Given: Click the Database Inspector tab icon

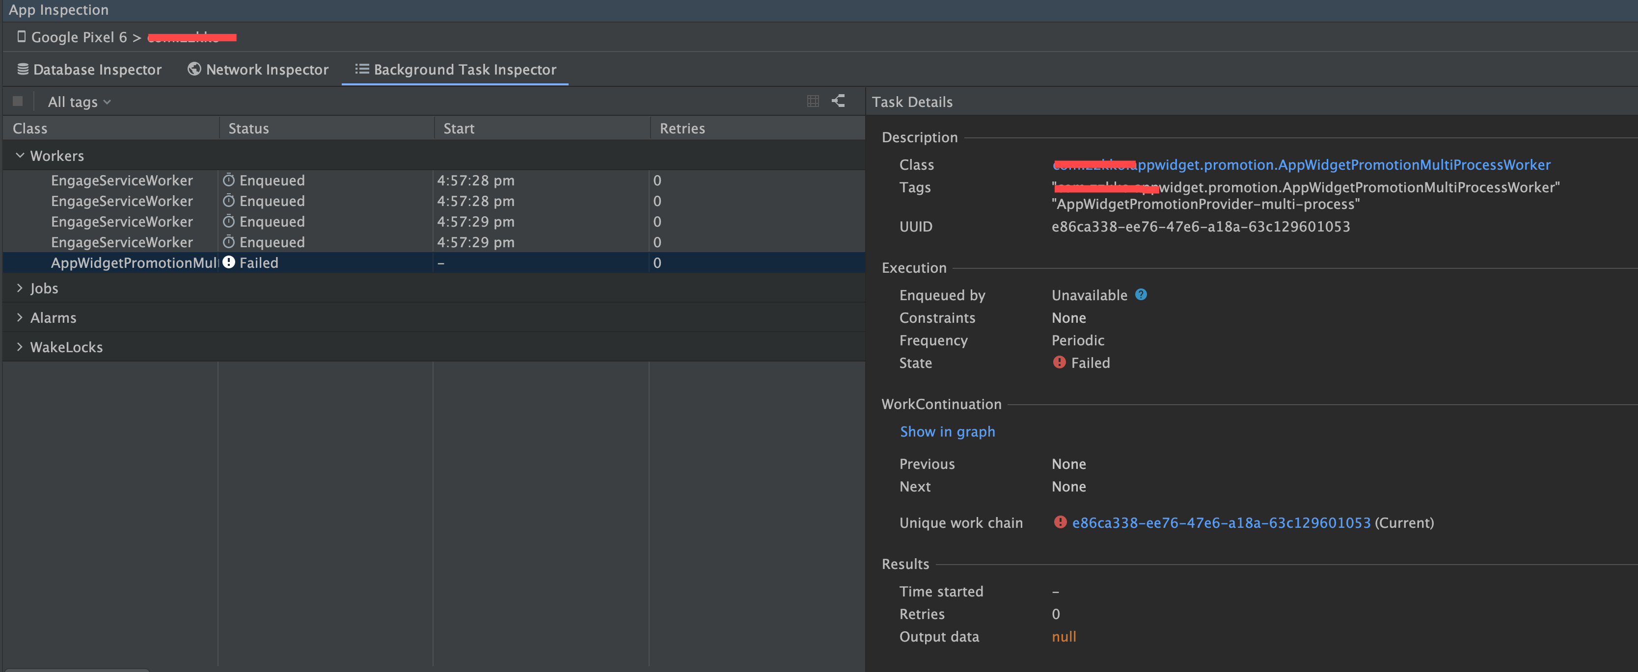Looking at the screenshot, I should [23, 69].
